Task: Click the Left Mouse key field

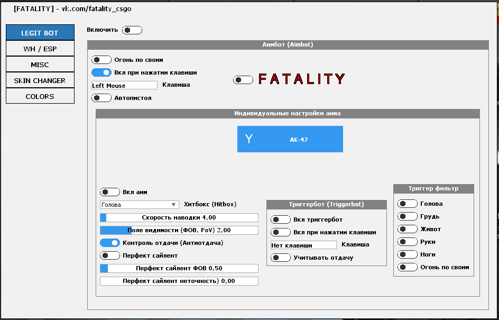Action: point(124,85)
